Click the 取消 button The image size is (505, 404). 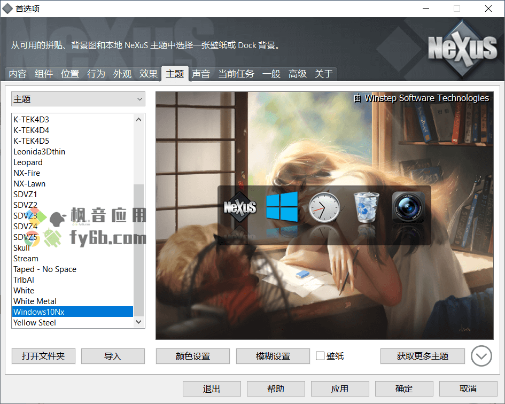click(x=468, y=389)
